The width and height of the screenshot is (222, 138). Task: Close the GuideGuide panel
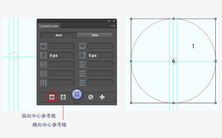point(114,21)
